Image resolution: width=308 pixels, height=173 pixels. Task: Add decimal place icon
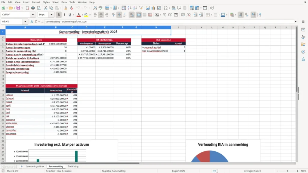[183, 15]
